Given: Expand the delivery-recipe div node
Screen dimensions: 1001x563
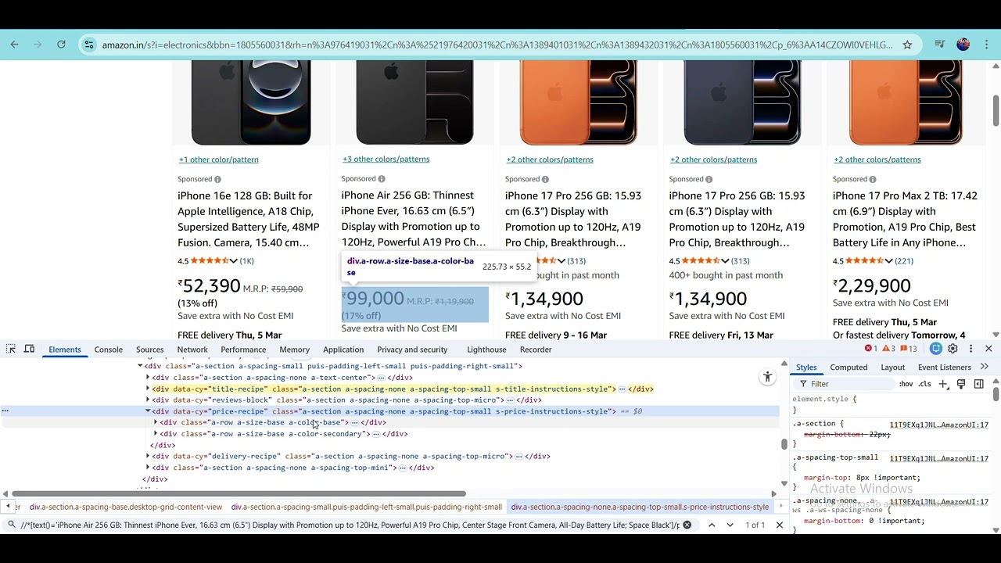Looking at the screenshot, I should (x=148, y=457).
